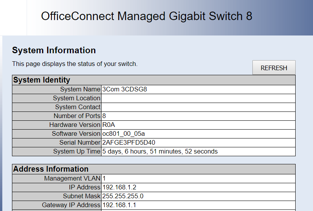Click the System Up Time value
The width and height of the screenshot is (313, 211).
tap(160, 151)
